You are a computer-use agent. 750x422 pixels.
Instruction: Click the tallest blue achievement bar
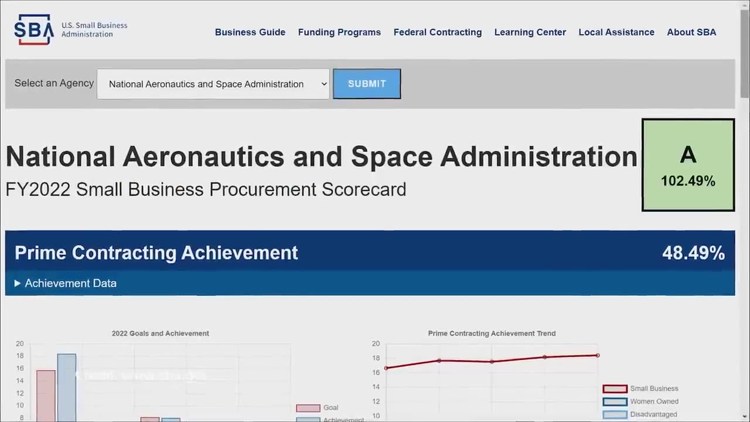(x=66, y=387)
